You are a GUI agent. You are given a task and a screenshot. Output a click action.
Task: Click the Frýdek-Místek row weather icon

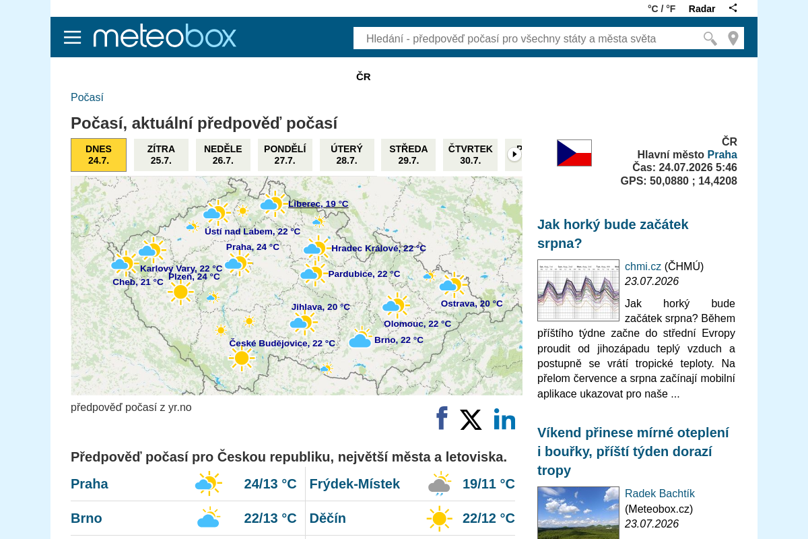coord(440,484)
